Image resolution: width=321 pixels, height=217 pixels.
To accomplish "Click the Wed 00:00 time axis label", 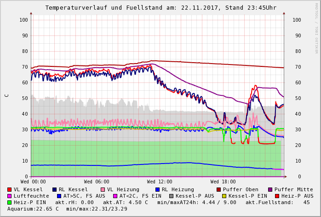I will (x=33, y=182).
